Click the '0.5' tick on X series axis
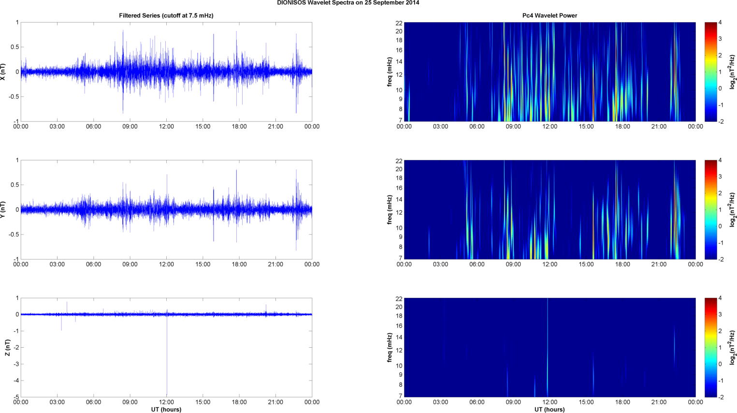 click(14, 47)
